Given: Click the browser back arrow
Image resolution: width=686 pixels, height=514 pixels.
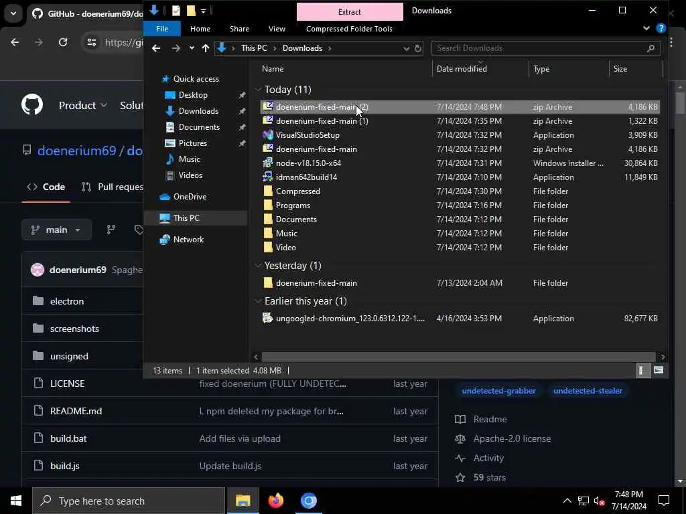Looking at the screenshot, I should point(15,42).
